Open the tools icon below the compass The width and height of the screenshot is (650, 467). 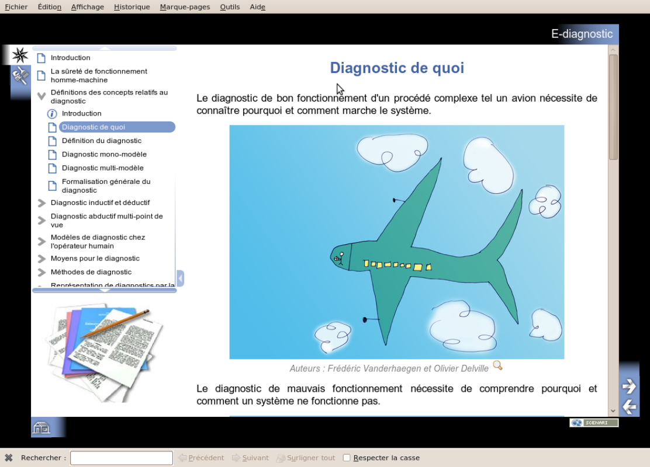20,76
